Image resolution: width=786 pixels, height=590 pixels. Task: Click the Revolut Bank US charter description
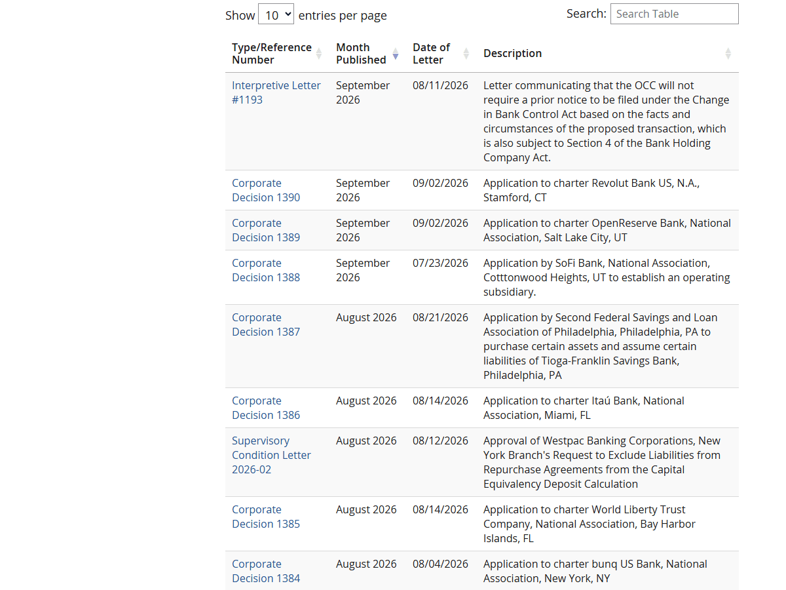[x=591, y=190]
